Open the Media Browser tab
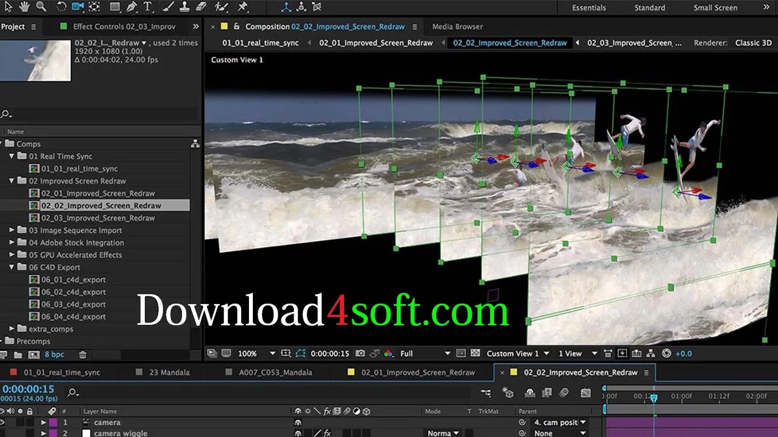778x437 pixels. [458, 27]
